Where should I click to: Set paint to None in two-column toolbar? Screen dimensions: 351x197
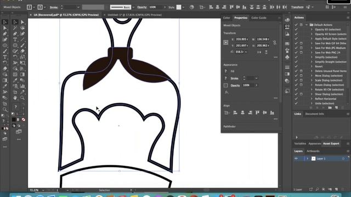23,120
